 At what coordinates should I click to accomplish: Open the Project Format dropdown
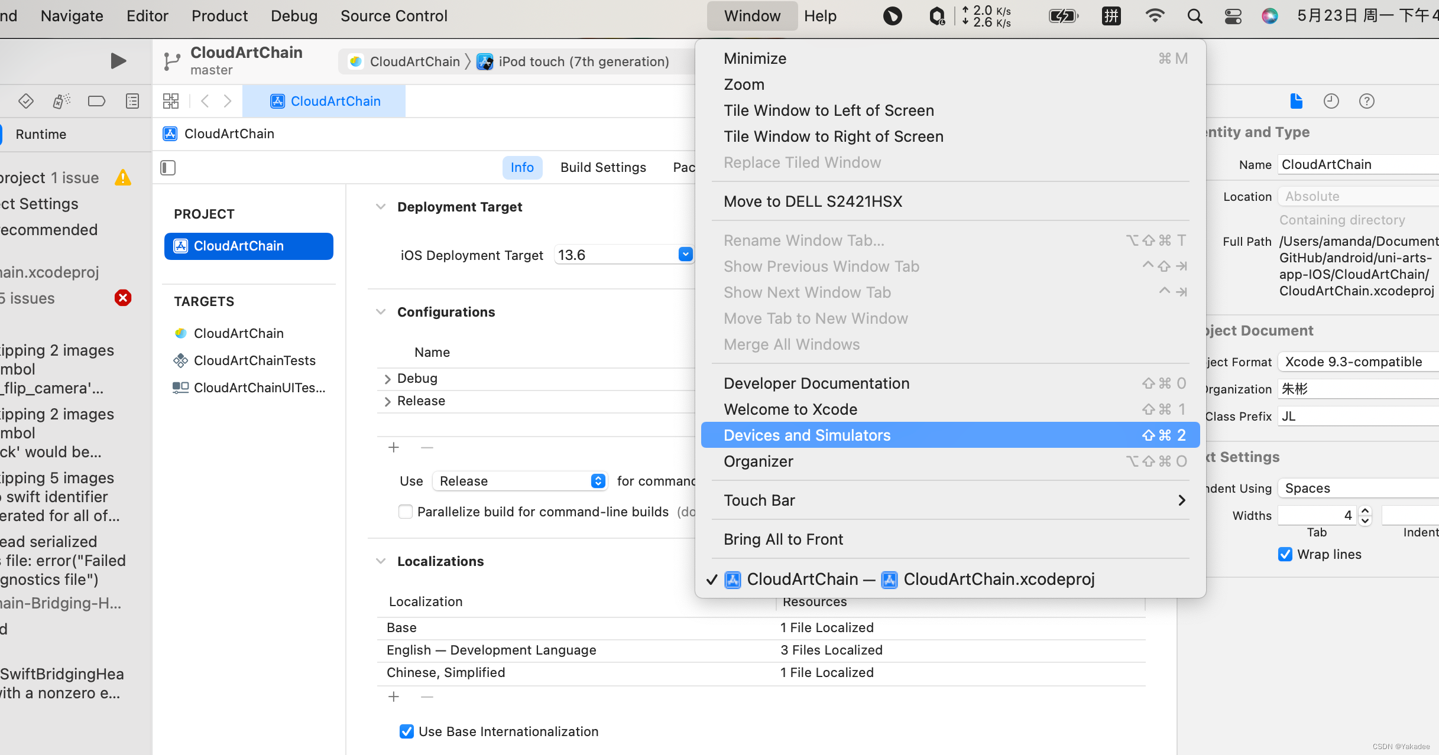[1358, 362]
